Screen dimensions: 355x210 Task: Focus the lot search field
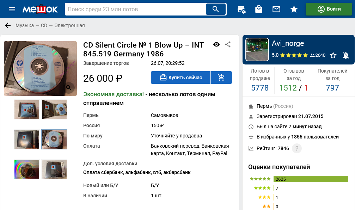(x=136, y=9)
